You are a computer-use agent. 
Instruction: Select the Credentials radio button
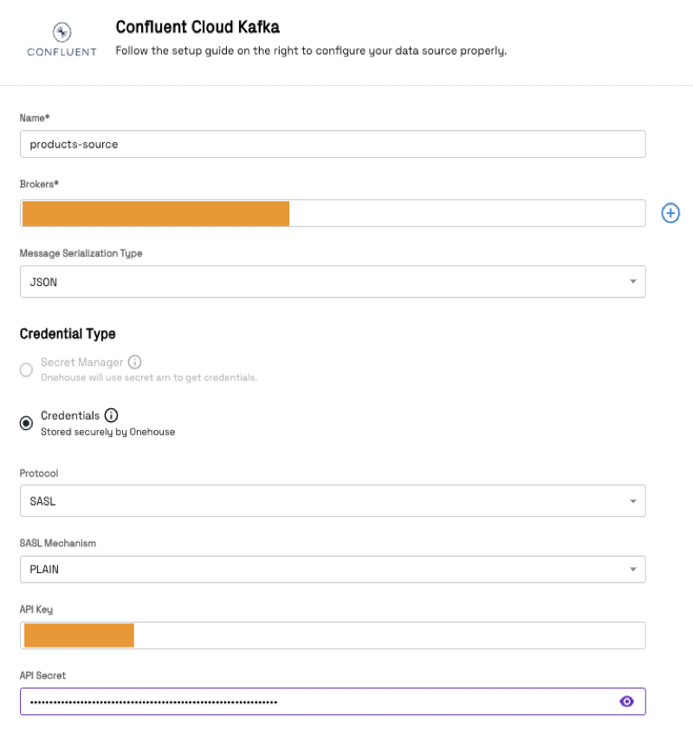point(26,423)
